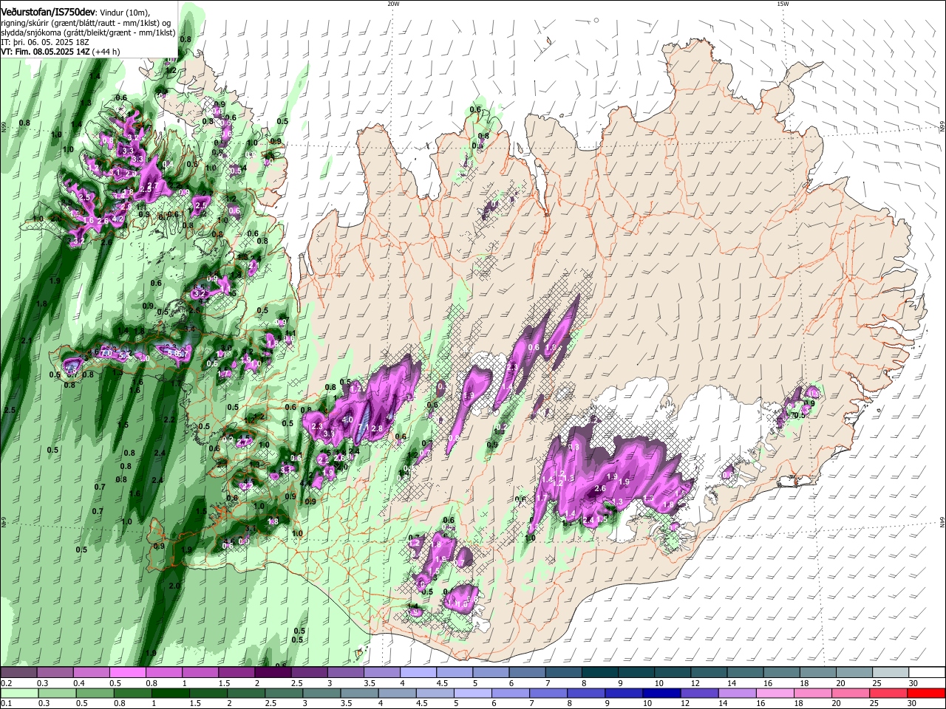The width and height of the screenshot is (946, 709).
Task: Pick the darkest purple snow swatch labeled 2
Action: (273, 673)
